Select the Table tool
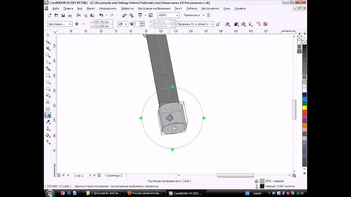This screenshot has height=197, width=351. tap(48, 109)
